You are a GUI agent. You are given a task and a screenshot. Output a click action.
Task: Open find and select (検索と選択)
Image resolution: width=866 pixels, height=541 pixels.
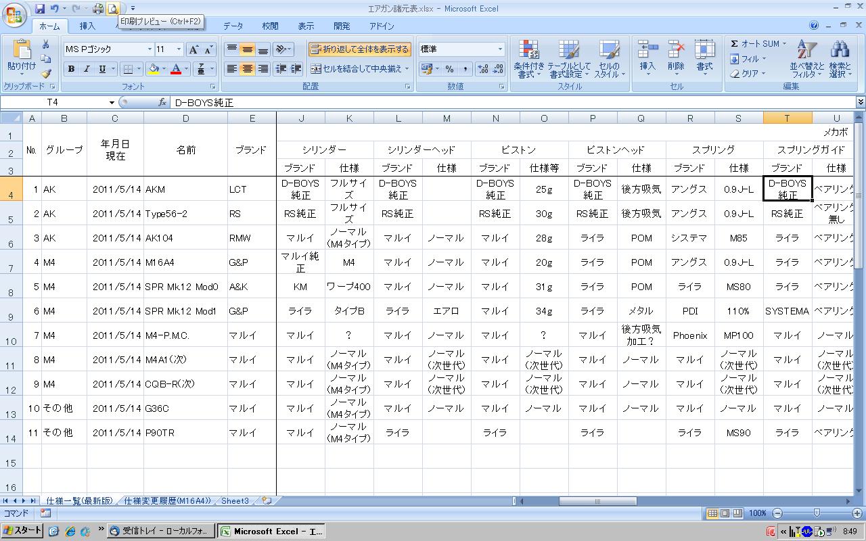pyautogui.click(x=840, y=60)
